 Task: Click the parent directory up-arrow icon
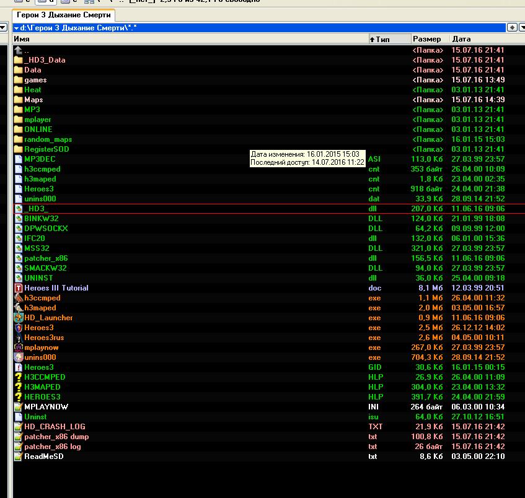tap(19, 50)
